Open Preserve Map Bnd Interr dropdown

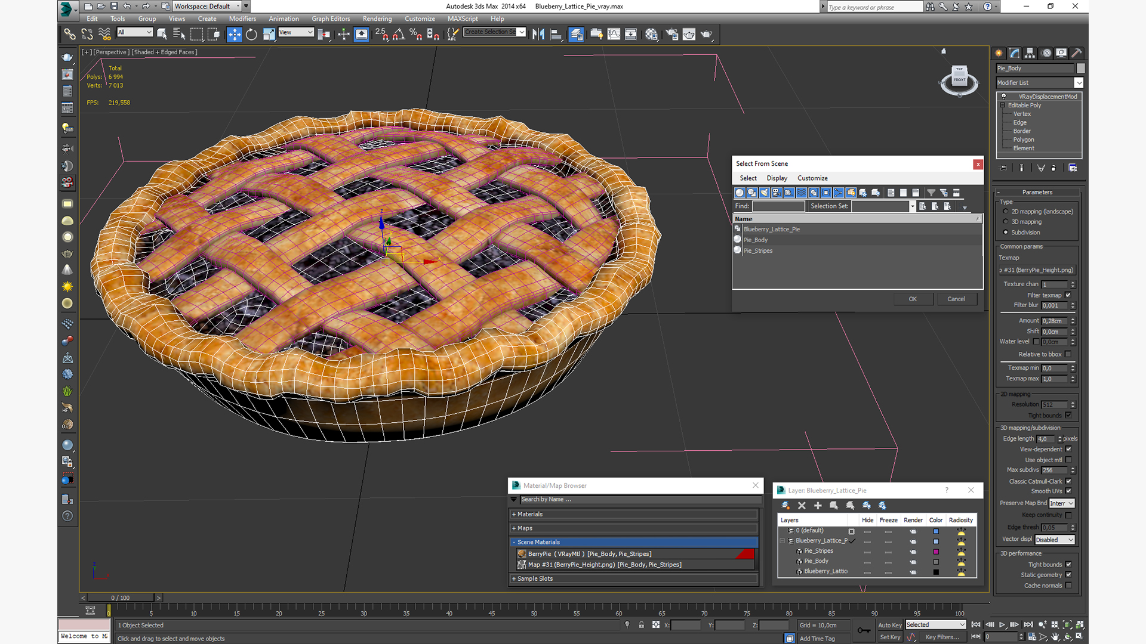coord(1062,503)
